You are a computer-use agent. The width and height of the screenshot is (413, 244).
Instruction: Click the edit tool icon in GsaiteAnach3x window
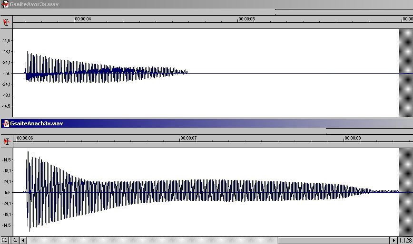pos(6,141)
